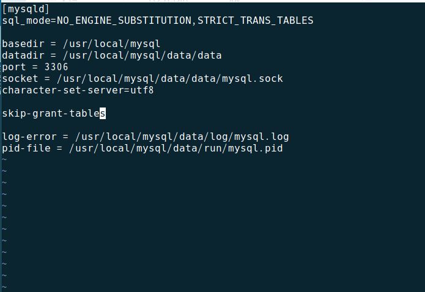Place cursor on the basedir key
The width and height of the screenshot is (425, 292).
point(23,44)
